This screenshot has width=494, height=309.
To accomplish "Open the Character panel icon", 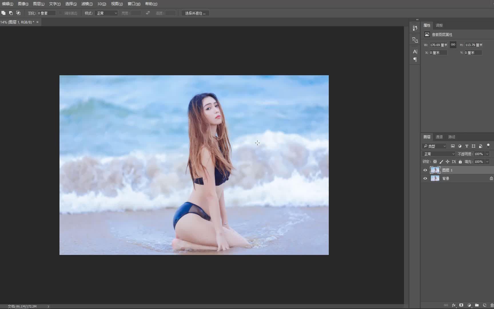I will 415,51.
